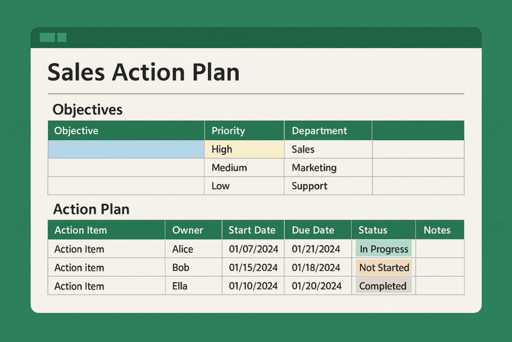Switch to the "Objectives" section
The height and width of the screenshot is (342, 512).
[87, 110]
